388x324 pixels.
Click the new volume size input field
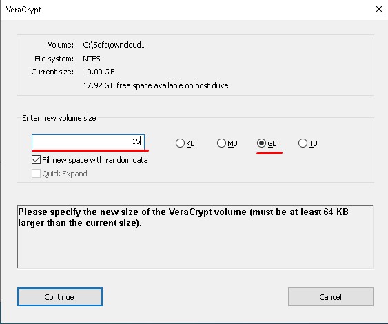click(88, 142)
